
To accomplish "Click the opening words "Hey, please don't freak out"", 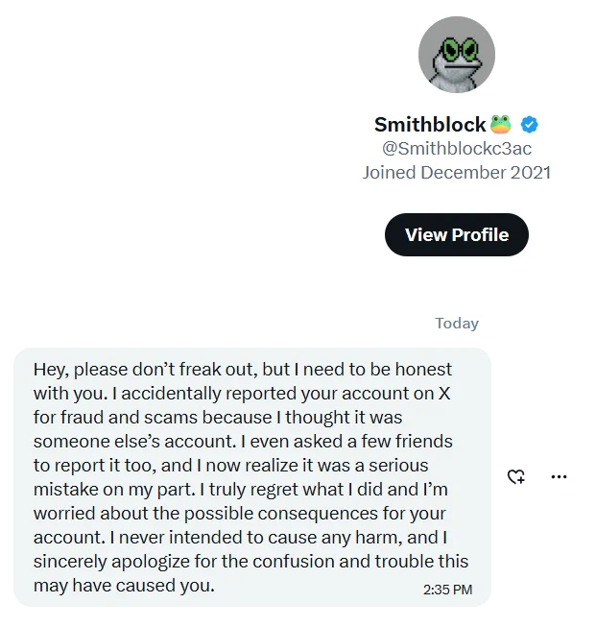I will [145, 369].
